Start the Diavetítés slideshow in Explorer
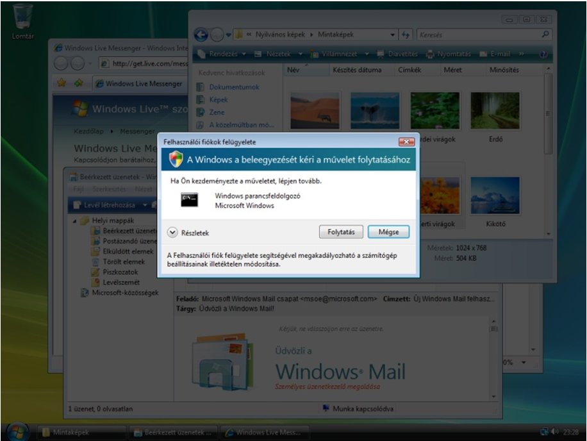Image resolution: width=587 pixels, height=441 pixels. [x=397, y=54]
